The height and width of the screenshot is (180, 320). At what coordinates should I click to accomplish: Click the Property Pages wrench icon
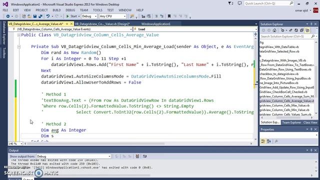[276, 141]
